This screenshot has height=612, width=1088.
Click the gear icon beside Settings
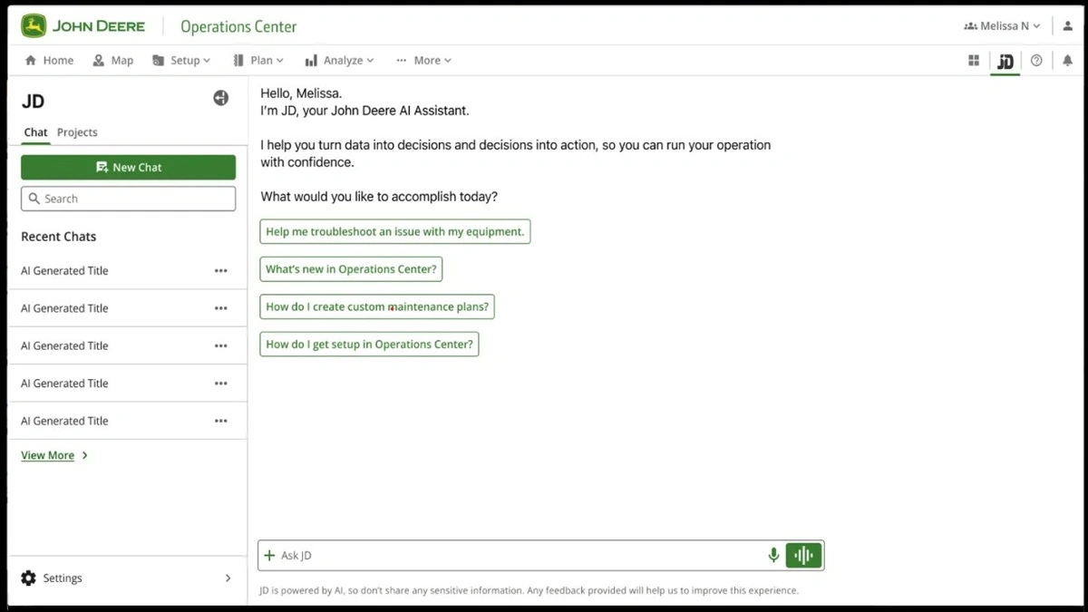28,578
